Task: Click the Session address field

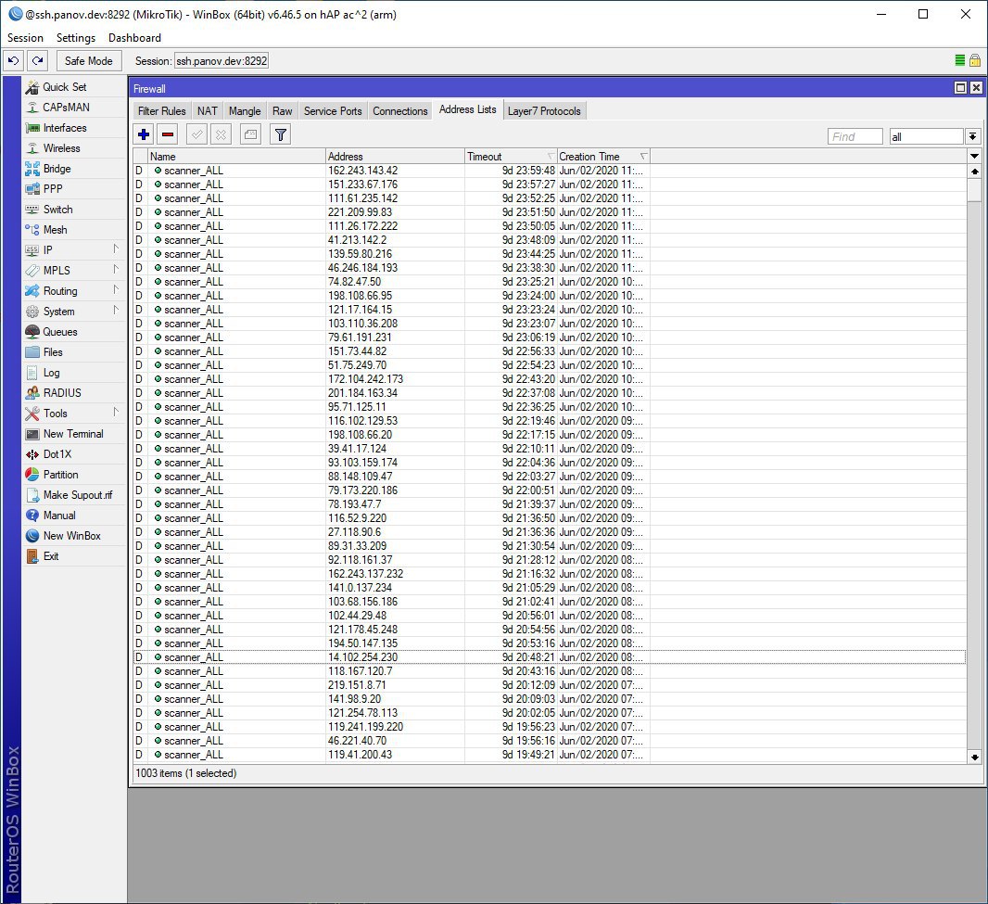Action: click(222, 61)
